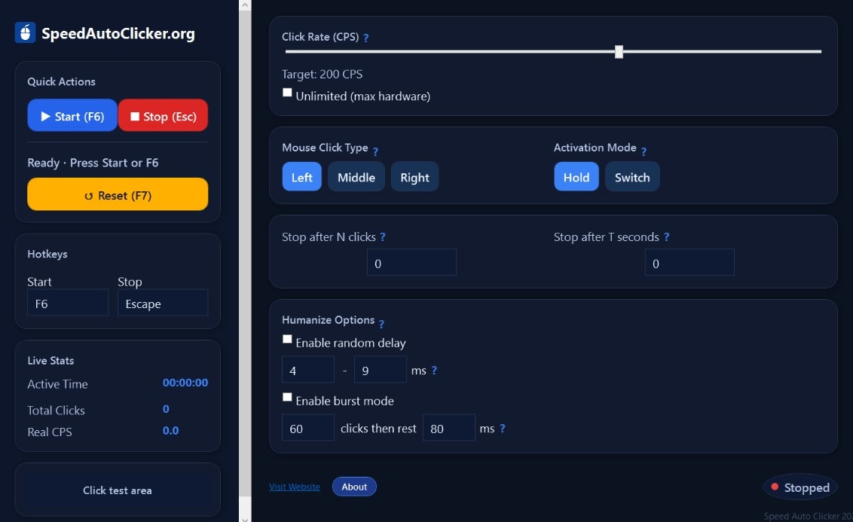Screen dimensions: 853x522
Task: Click the burst rest duration field (80)
Action: coord(449,427)
